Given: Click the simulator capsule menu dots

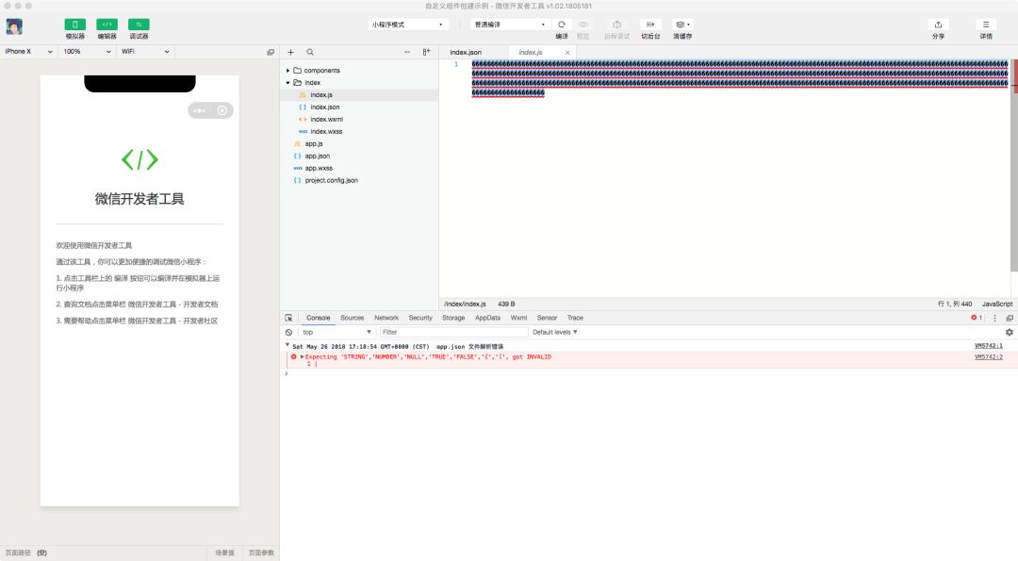Looking at the screenshot, I should click(x=199, y=110).
